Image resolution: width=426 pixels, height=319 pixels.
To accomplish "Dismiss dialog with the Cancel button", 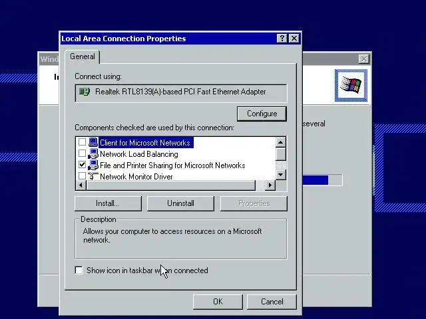I will tap(272, 302).
